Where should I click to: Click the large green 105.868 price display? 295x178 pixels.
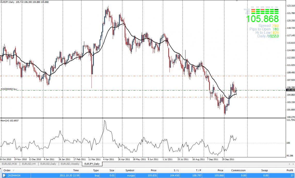point(262,19)
